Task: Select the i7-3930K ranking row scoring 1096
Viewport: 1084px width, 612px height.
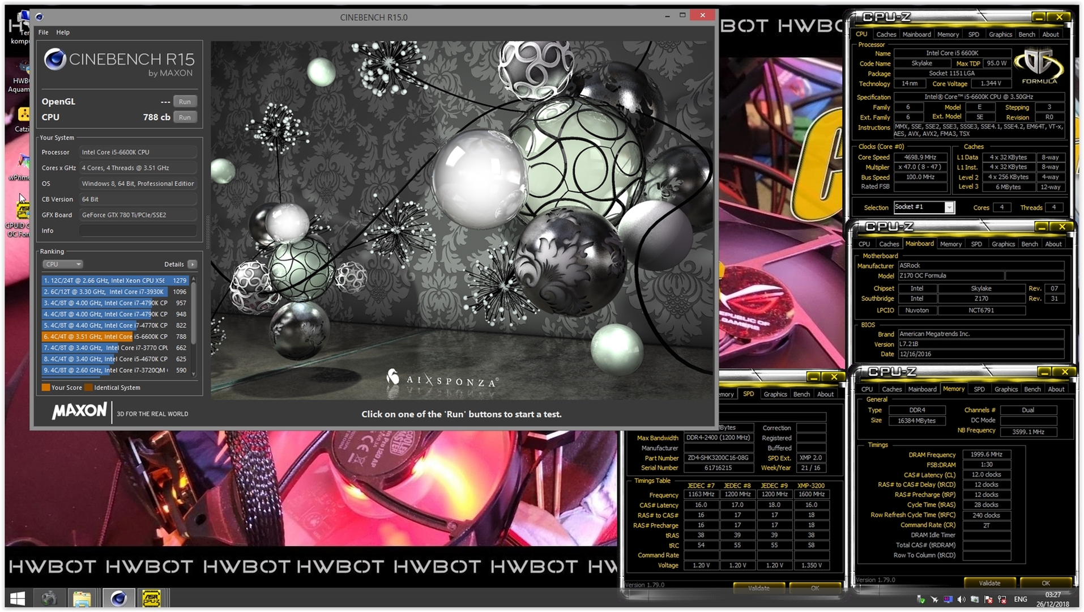Action: 115,292
